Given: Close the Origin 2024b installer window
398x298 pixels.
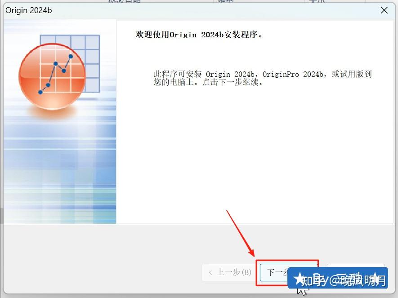Looking at the screenshot, I should 384,10.
